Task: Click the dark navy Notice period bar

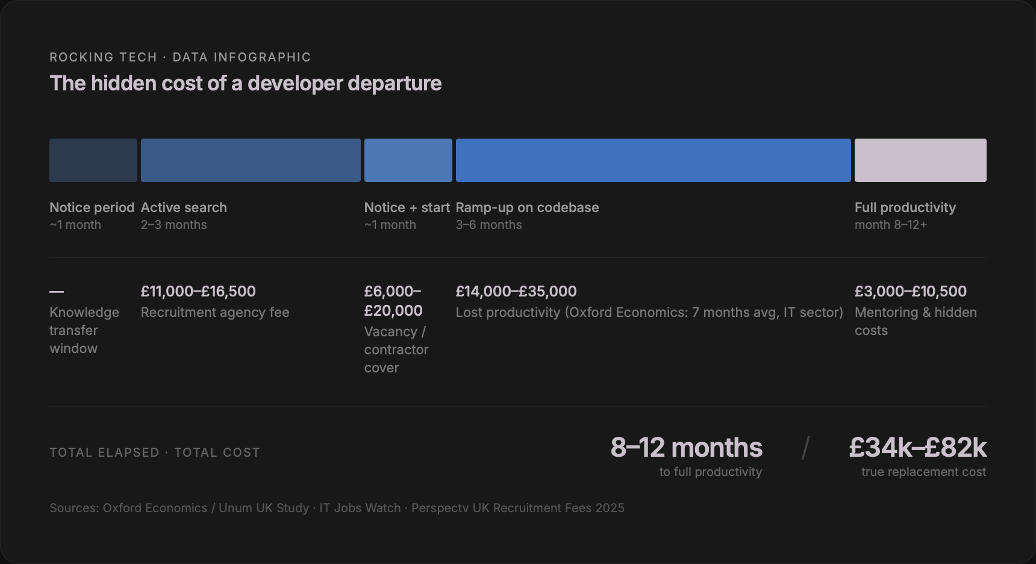Action: (x=93, y=160)
